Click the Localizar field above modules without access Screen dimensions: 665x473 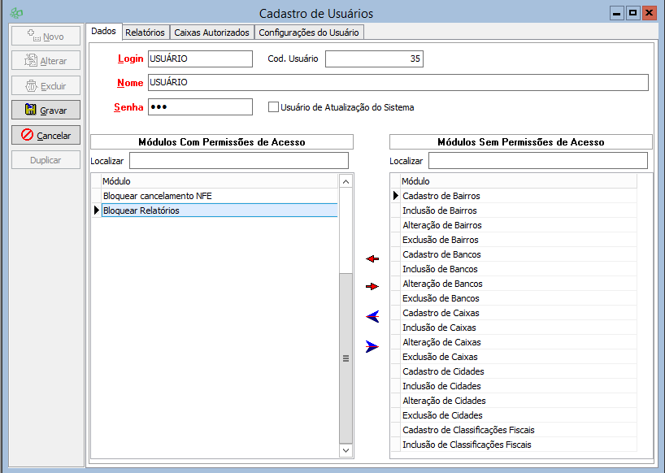[537, 161]
